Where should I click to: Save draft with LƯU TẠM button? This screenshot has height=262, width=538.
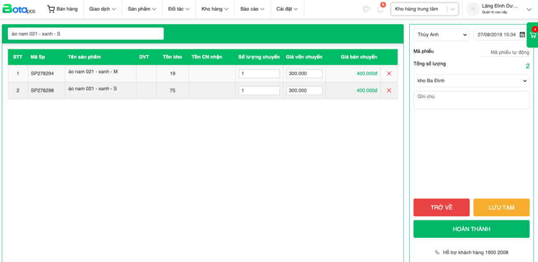[501, 207]
